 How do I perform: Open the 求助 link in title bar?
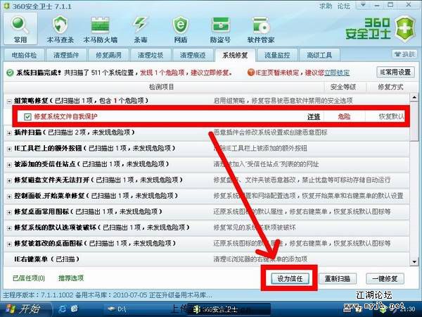pyautogui.click(x=326, y=6)
